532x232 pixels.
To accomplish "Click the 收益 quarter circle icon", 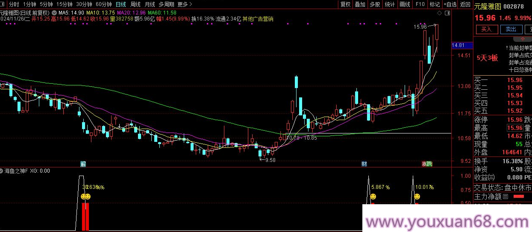I will pyautogui.click(x=491, y=177).
